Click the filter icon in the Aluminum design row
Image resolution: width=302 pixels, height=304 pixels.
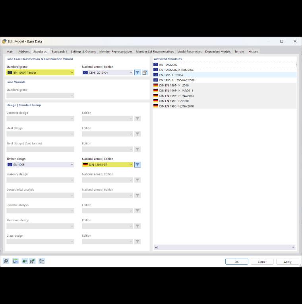137,226
